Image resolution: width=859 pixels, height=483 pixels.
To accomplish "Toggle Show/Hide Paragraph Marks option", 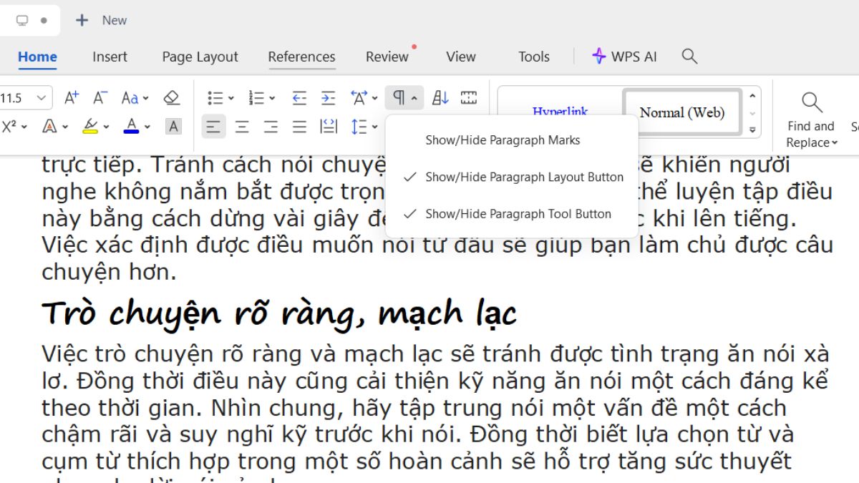I will point(512,140).
